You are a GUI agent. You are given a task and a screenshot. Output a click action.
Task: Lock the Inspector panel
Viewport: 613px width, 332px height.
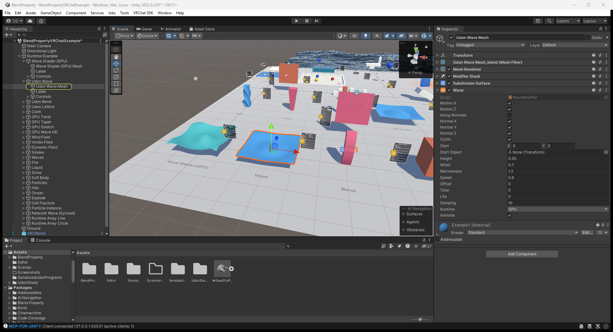pyautogui.click(x=601, y=29)
